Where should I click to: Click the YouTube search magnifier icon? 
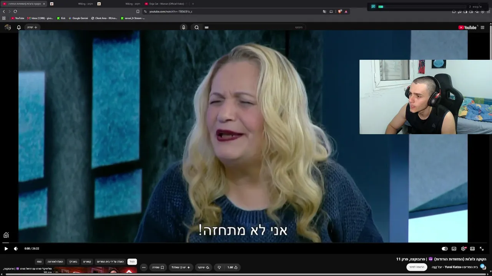pos(196,27)
